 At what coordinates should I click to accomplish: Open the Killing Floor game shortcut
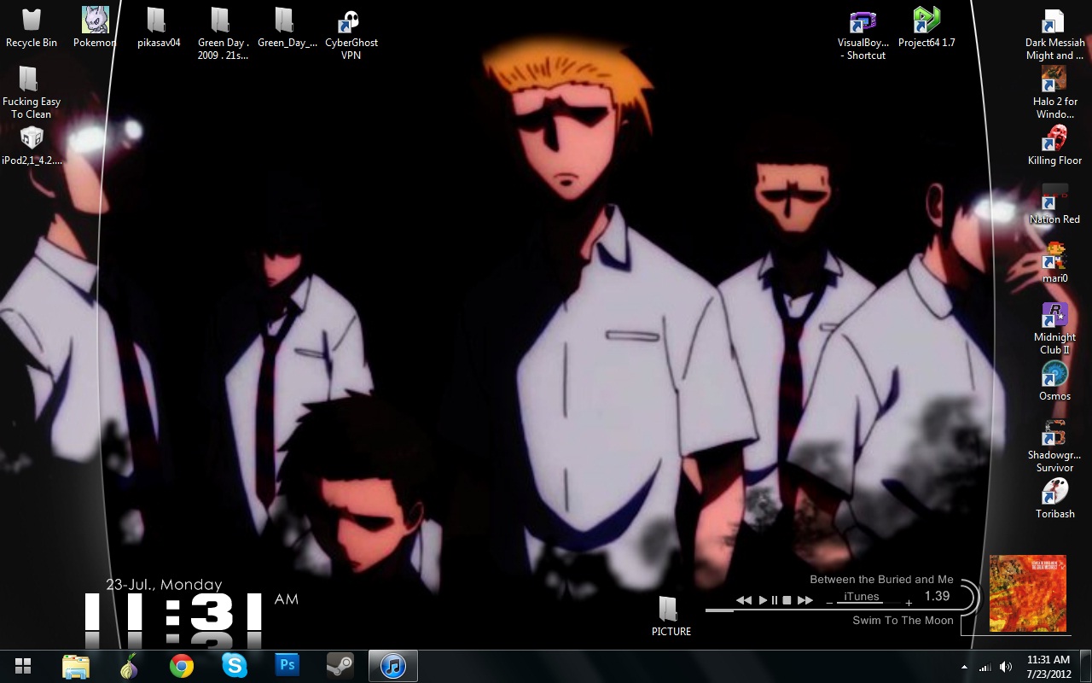pyautogui.click(x=1054, y=138)
